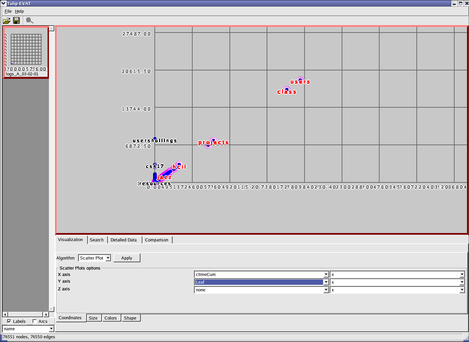
Task: Switch to the Colors sub-tab
Action: pyautogui.click(x=111, y=318)
